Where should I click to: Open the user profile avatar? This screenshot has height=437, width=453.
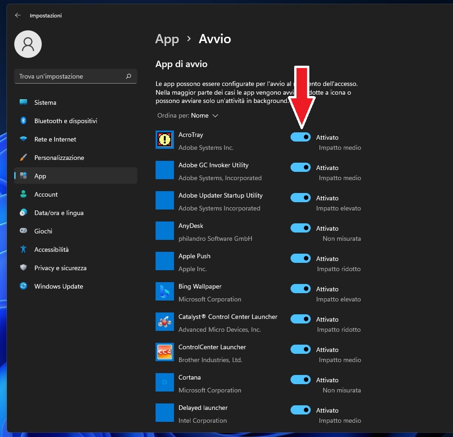click(x=28, y=44)
